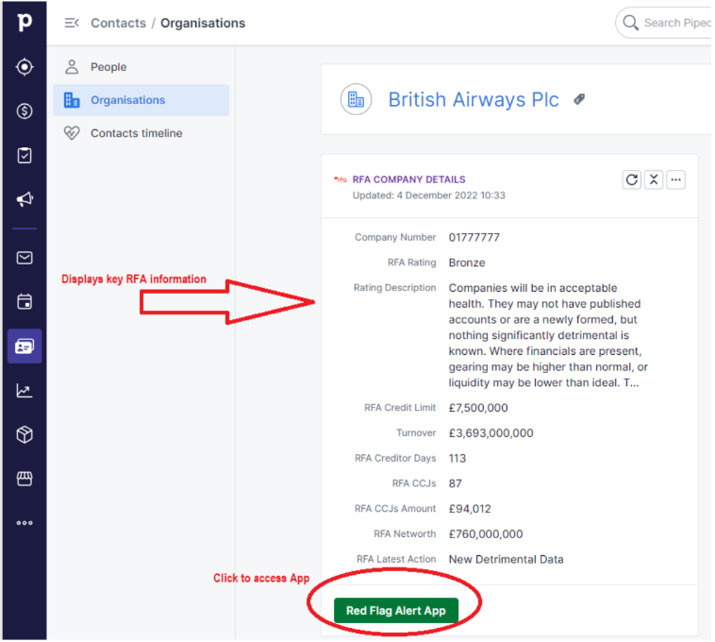The image size is (715, 642).
Task: Open Mail envelope icon in sidebar
Action: pos(25,258)
